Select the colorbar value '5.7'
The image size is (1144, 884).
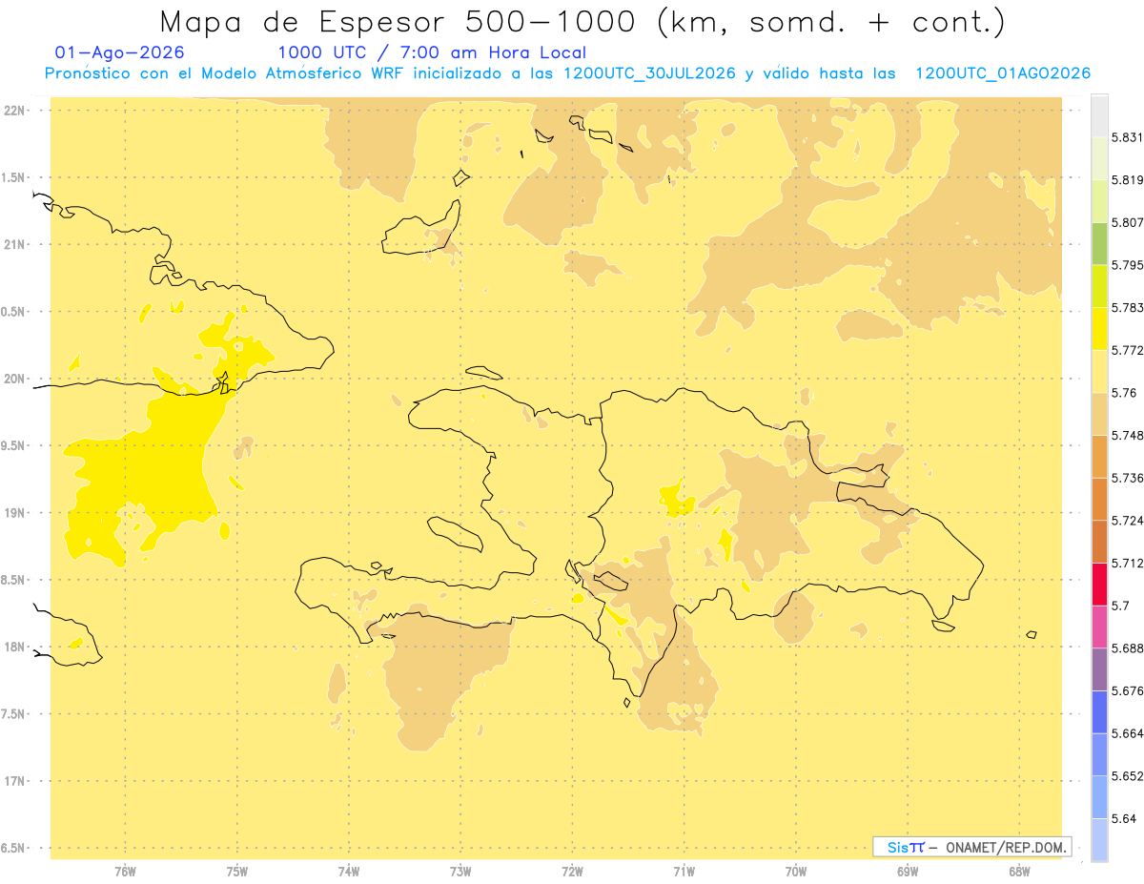point(1120,606)
